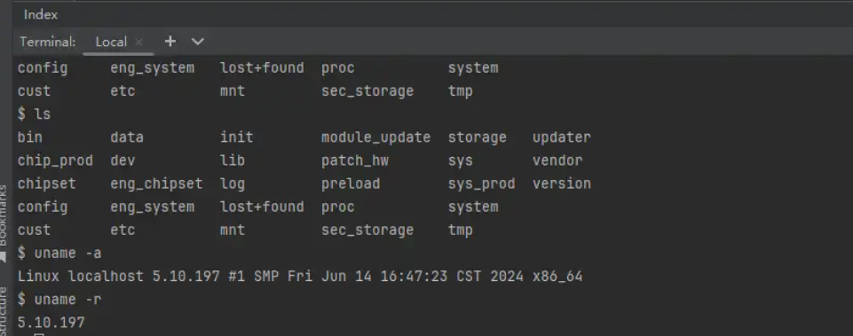This screenshot has height=336, width=853.
Task: Click the 'vendor' entry in ls output
Action: tap(557, 160)
